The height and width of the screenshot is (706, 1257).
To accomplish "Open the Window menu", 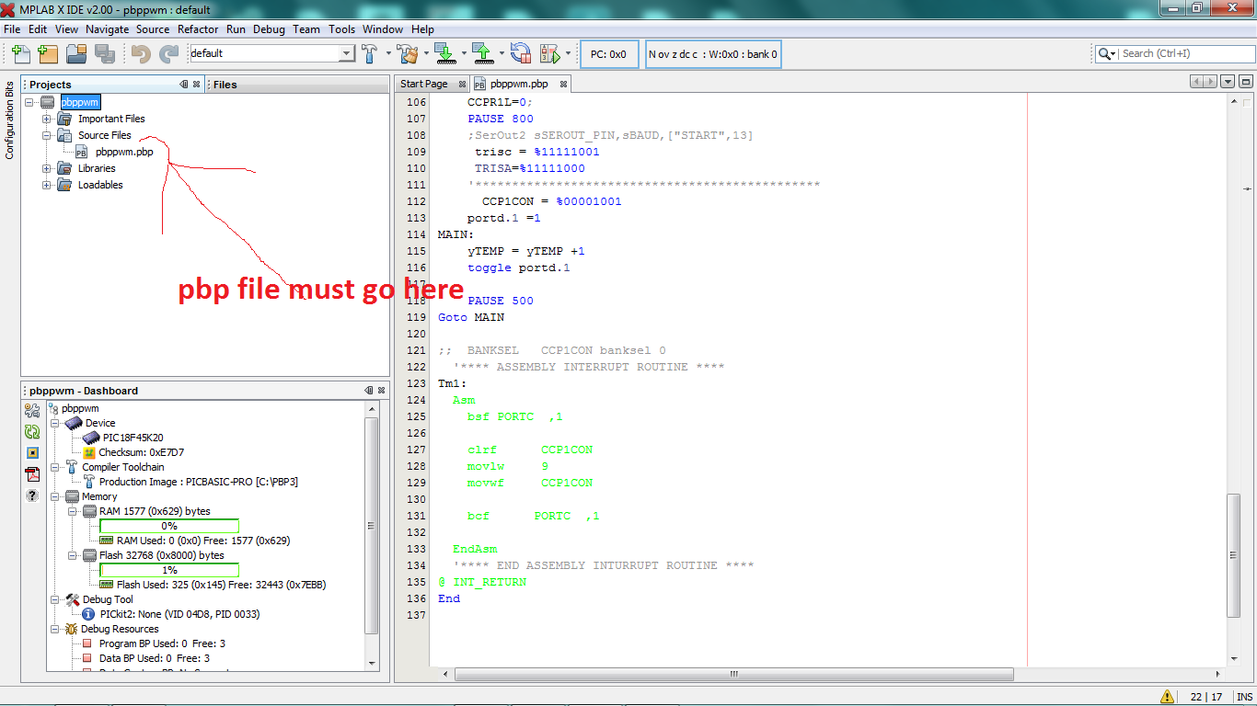I will click(x=383, y=29).
